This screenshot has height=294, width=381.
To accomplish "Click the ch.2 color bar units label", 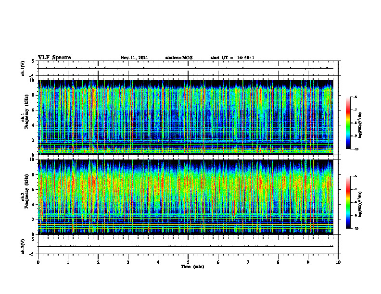I will click(x=361, y=204).
